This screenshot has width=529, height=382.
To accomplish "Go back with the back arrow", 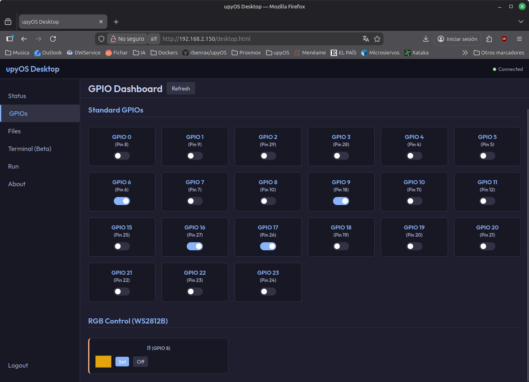I will (x=24, y=39).
